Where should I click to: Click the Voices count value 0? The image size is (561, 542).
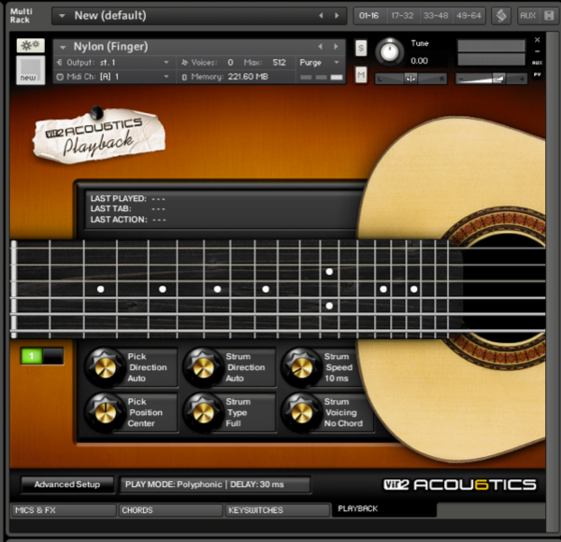click(230, 63)
